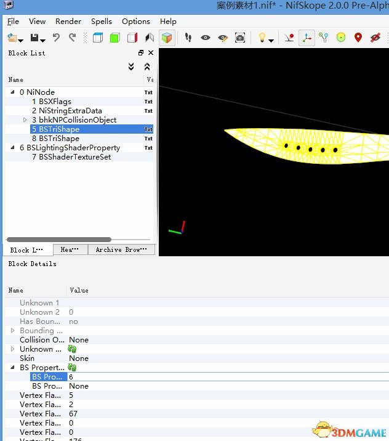Select Skin None value
This screenshot has height=441, width=389.
pos(79,358)
